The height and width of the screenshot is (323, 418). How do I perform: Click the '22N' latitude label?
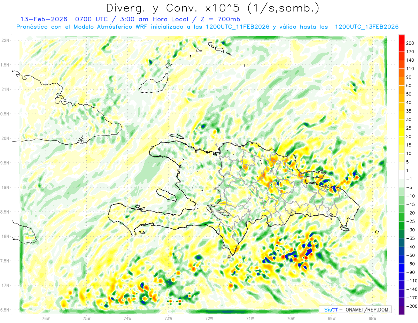[x=5, y=40]
